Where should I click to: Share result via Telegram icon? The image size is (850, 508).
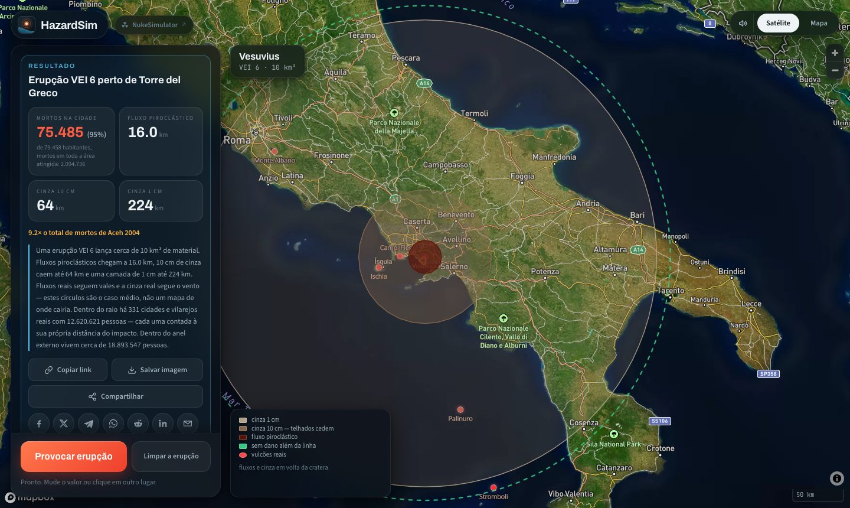[x=89, y=424]
